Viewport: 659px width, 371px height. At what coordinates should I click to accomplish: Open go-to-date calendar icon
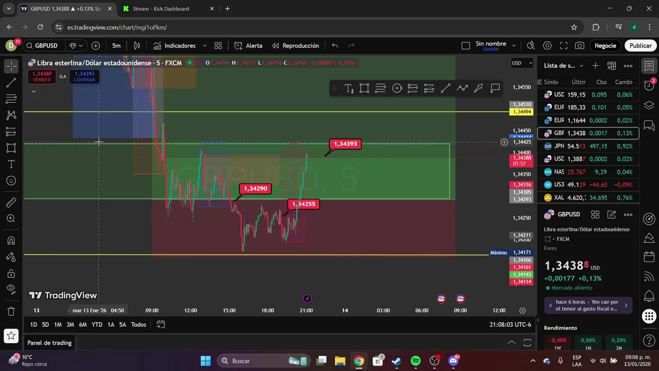point(161,325)
